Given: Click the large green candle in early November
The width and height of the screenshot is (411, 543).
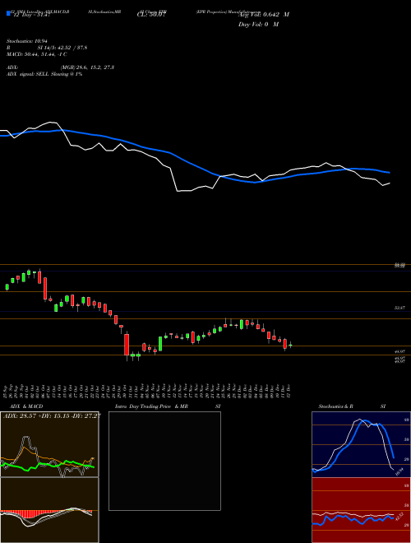Looking at the screenshot, I should pyautogui.click(x=160, y=344).
